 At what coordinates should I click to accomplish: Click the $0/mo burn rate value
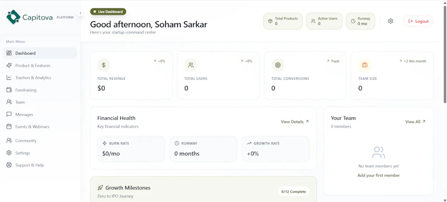pos(111,154)
